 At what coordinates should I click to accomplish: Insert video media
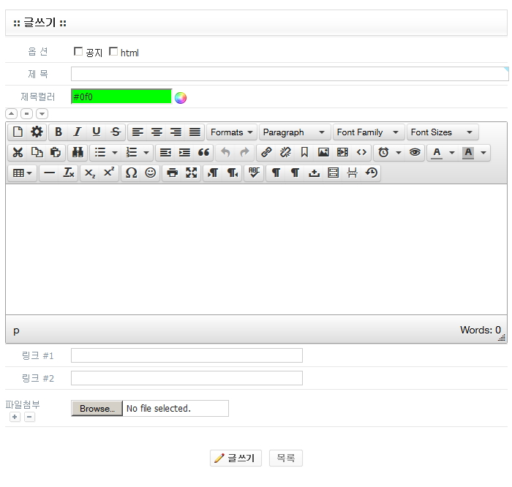pyautogui.click(x=342, y=152)
